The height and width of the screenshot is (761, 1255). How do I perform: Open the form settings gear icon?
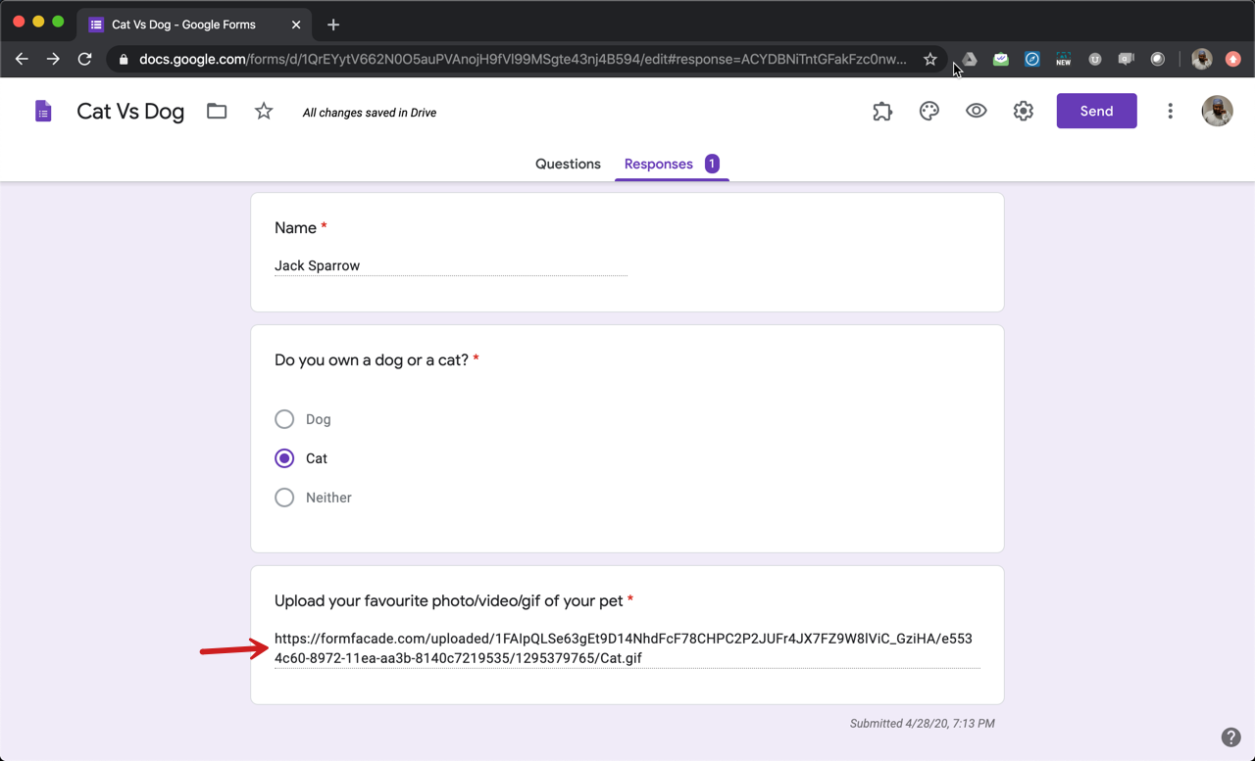pyautogui.click(x=1023, y=112)
